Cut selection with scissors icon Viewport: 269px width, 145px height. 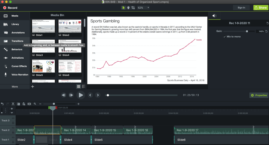coord(13,104)
